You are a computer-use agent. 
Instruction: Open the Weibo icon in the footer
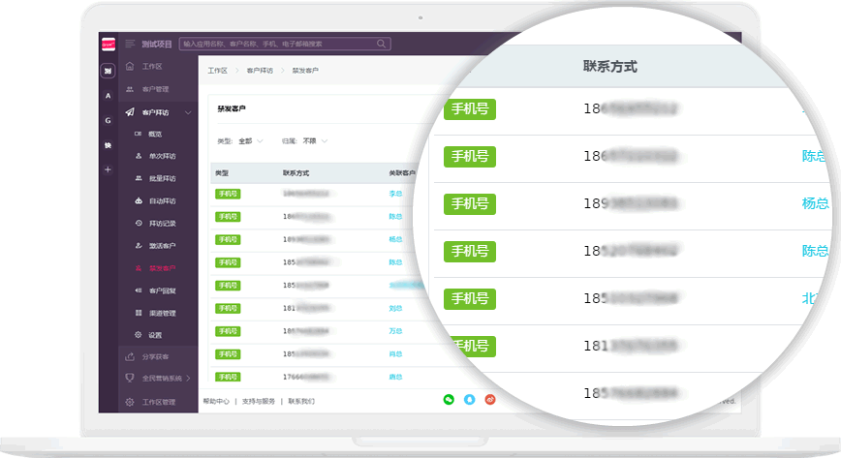coord(490,399)
